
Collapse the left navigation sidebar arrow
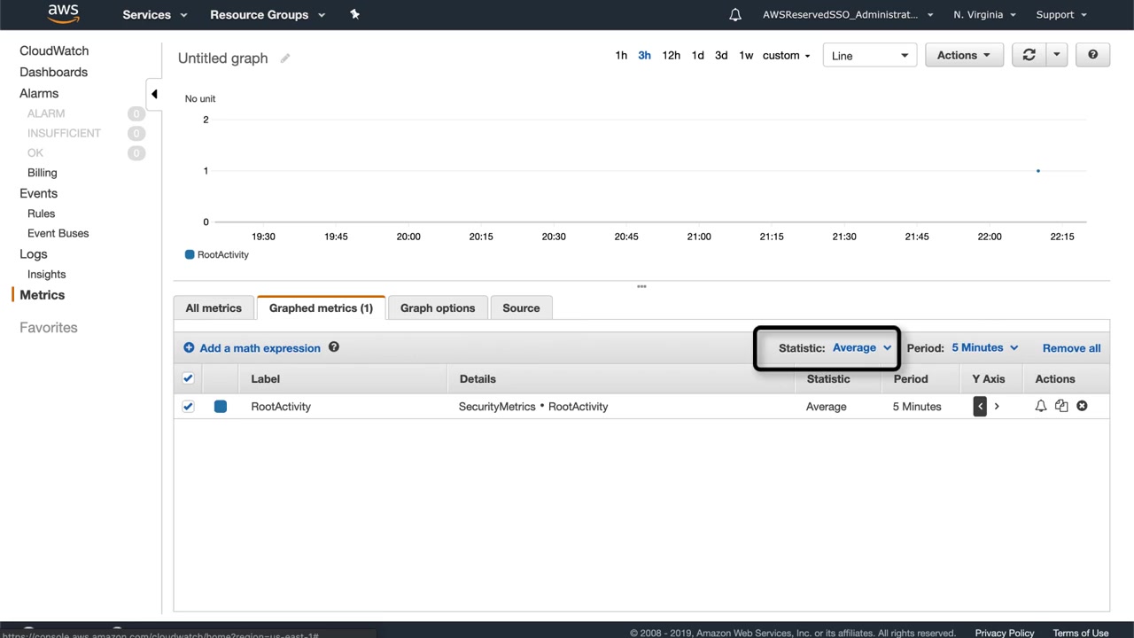point(154,94)
